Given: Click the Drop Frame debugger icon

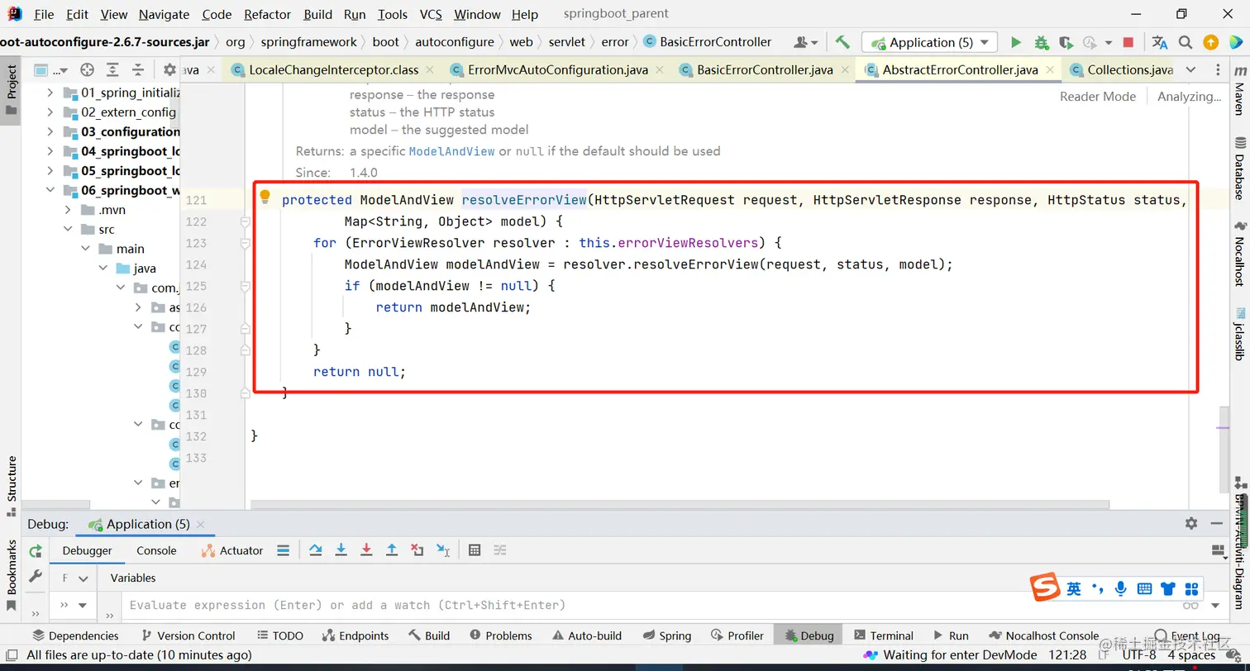Looking at the screenshot, I should pyautogui.click(x=417, y=550).
